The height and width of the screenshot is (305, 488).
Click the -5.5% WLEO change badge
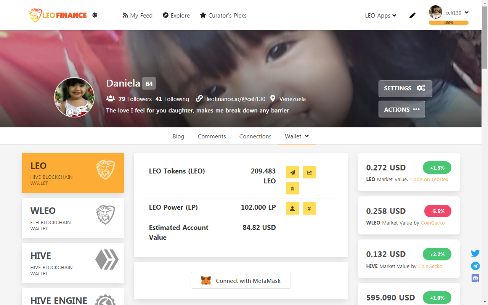point(438,211)
